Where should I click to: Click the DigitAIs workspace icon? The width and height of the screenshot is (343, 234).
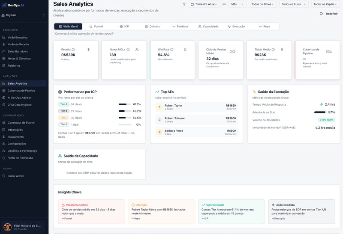point(3,15)
